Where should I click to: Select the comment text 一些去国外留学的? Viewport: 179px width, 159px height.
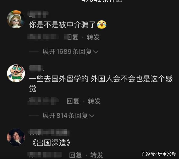(59, 79)
